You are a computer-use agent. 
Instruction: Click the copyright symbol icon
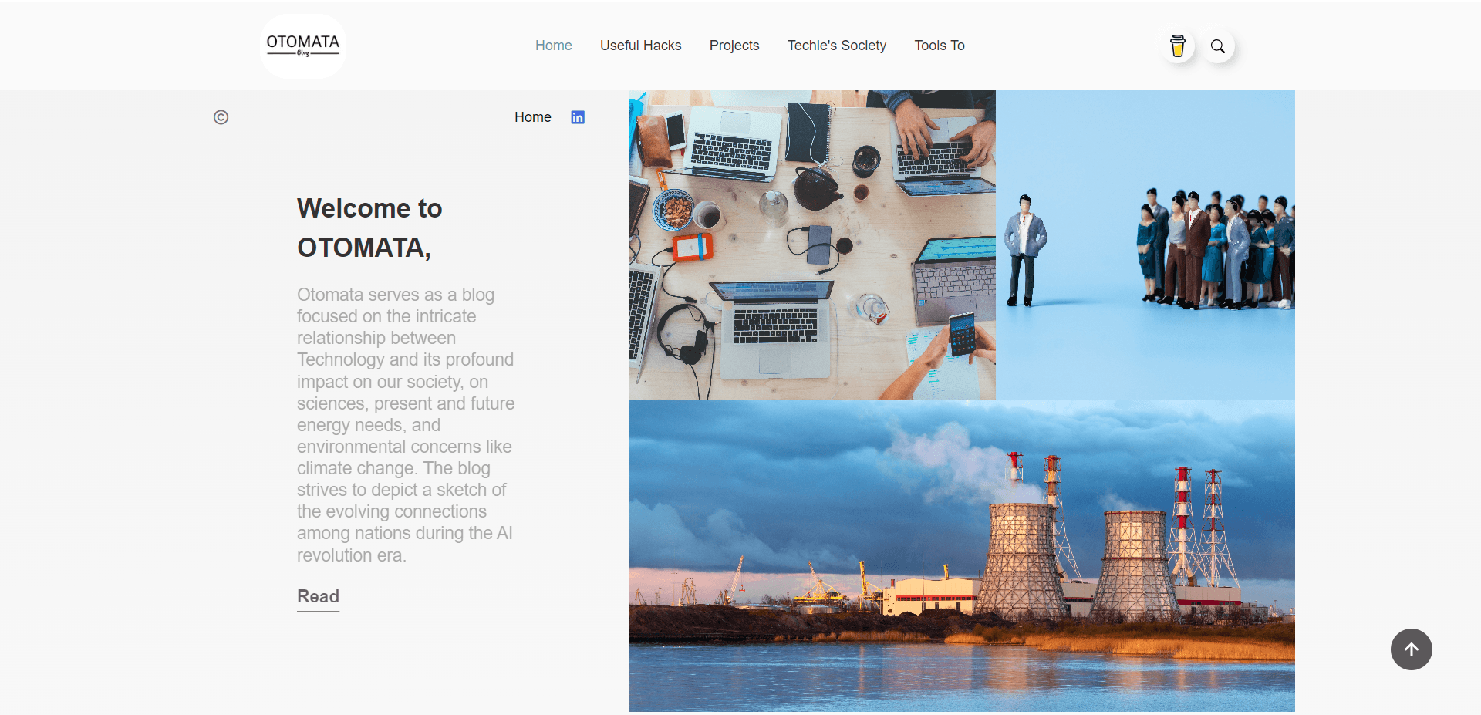point(221,117)
